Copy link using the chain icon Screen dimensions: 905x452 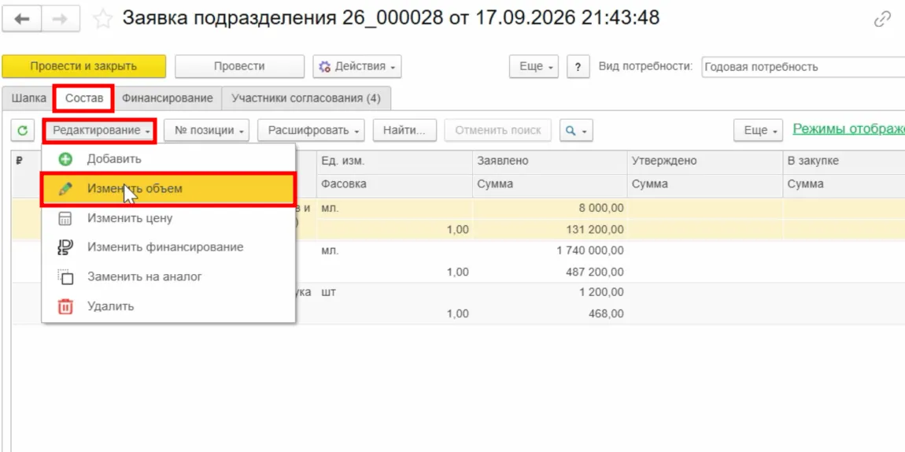tap(882, 20)
